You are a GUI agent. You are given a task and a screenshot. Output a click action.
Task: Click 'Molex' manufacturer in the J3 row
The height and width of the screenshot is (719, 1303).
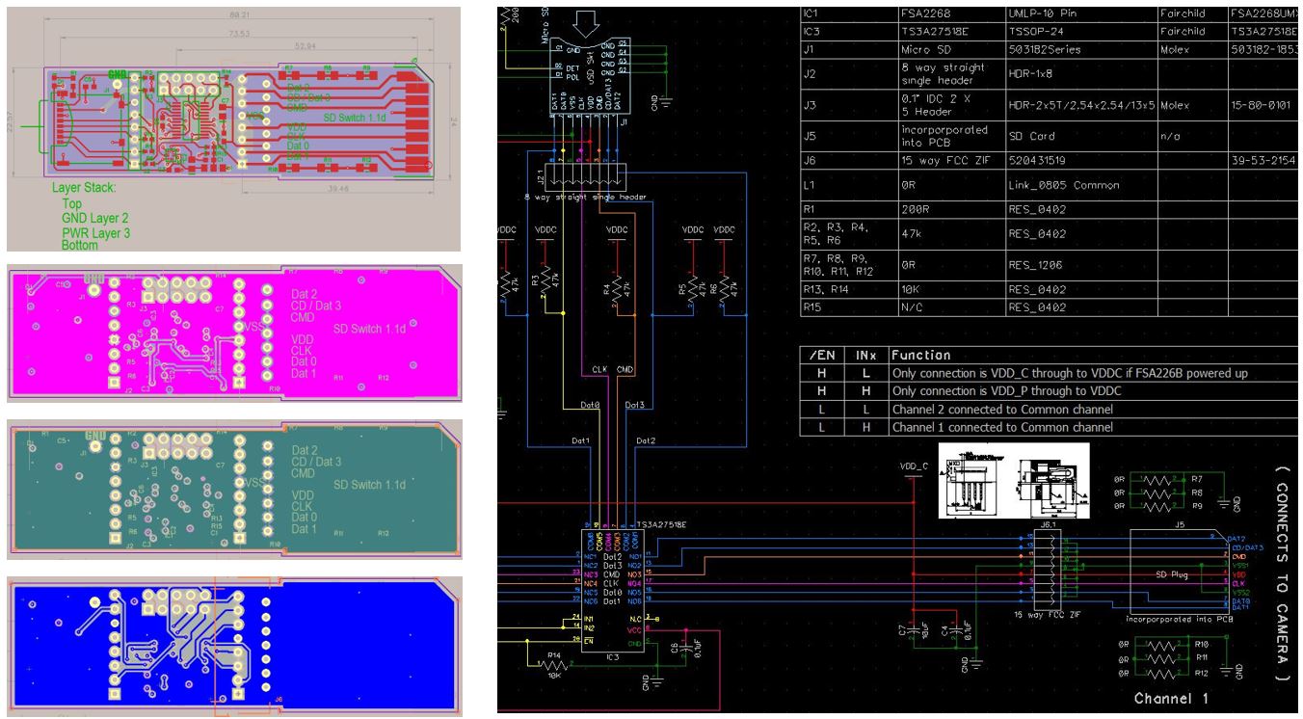[1177, 104]
